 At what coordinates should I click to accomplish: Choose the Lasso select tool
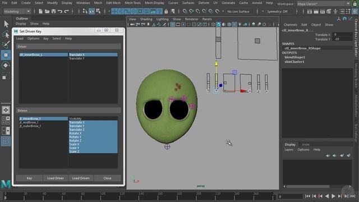click(x=6, y=34)
